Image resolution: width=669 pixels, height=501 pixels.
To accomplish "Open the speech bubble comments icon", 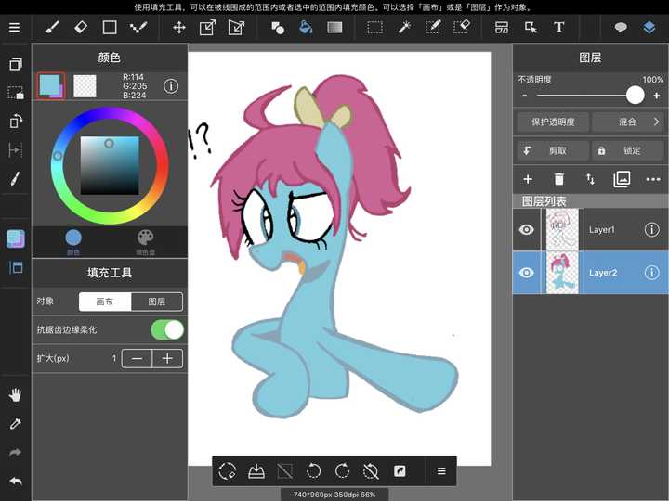I will [621, 28].
